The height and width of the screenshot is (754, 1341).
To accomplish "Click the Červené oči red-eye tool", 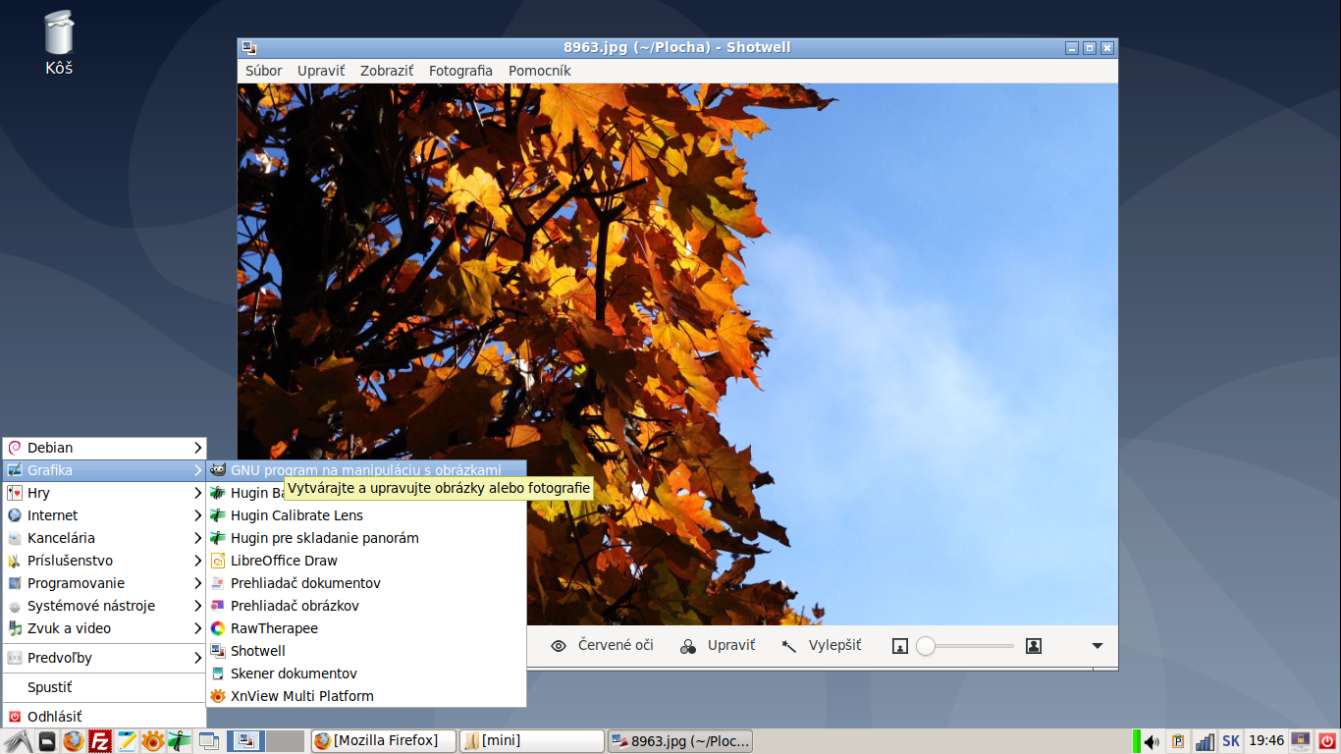I will click(x=602, y=646).
